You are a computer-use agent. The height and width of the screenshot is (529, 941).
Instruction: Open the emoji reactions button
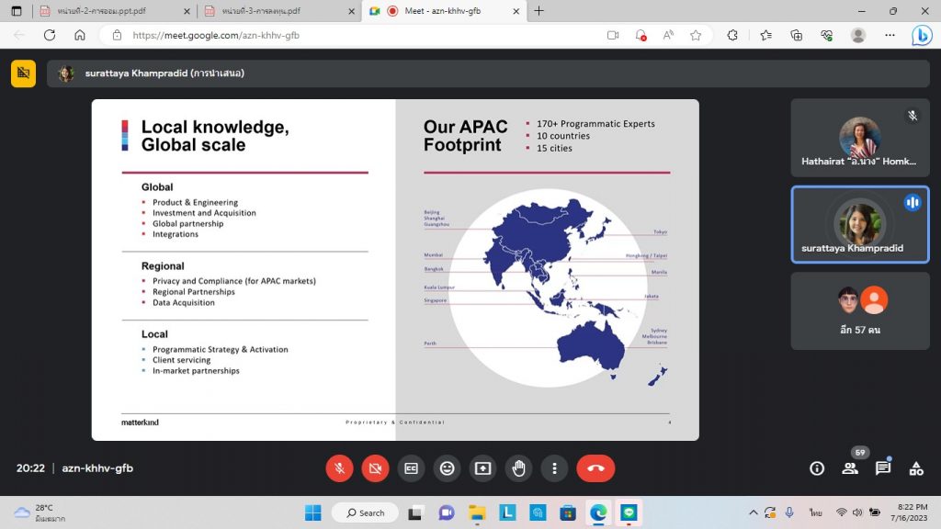point(447,468)
